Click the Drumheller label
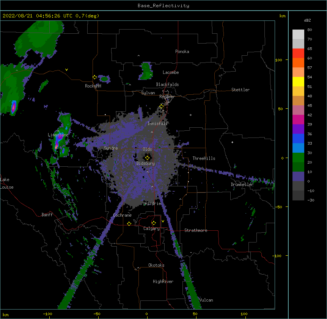 click(x=242, y=185)
